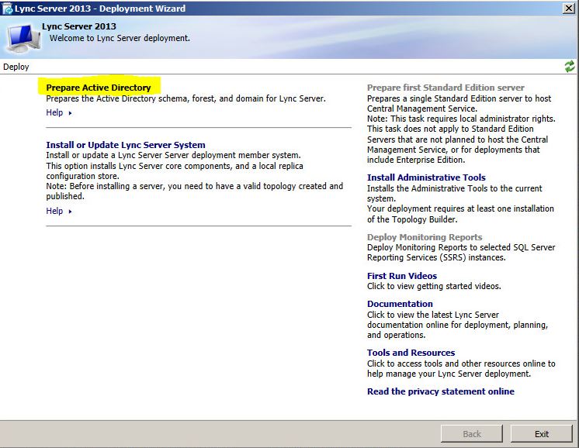The image size is (579, 448).
Task: Click the Lync Server computer logo icon
Action: 23,38
